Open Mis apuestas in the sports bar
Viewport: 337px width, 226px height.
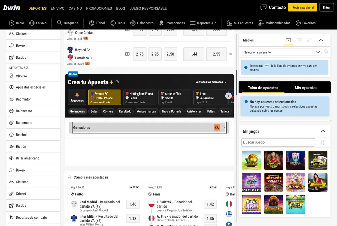click(240, 23)
